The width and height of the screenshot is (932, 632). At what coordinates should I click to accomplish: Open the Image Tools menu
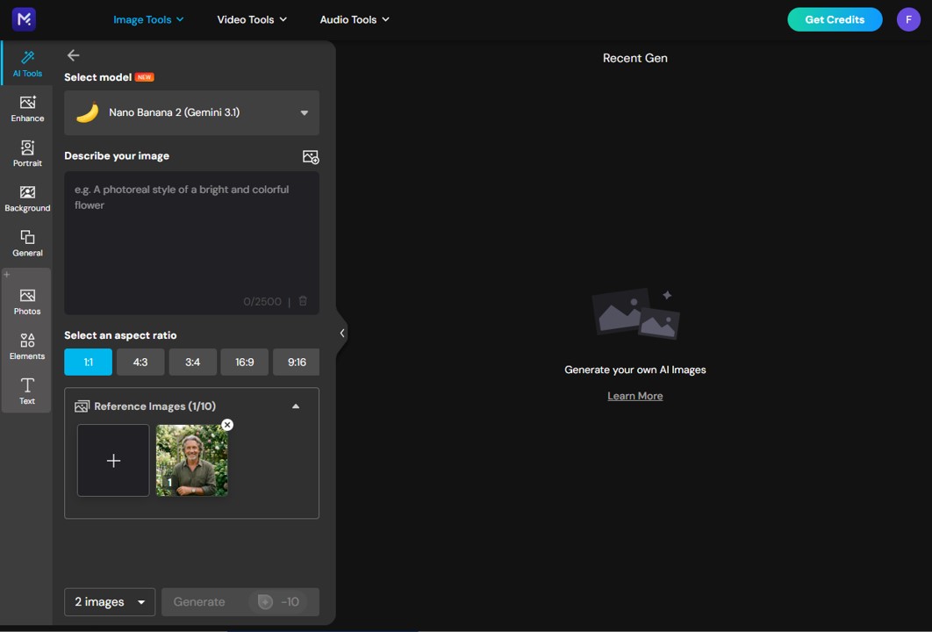pos(148,19)
